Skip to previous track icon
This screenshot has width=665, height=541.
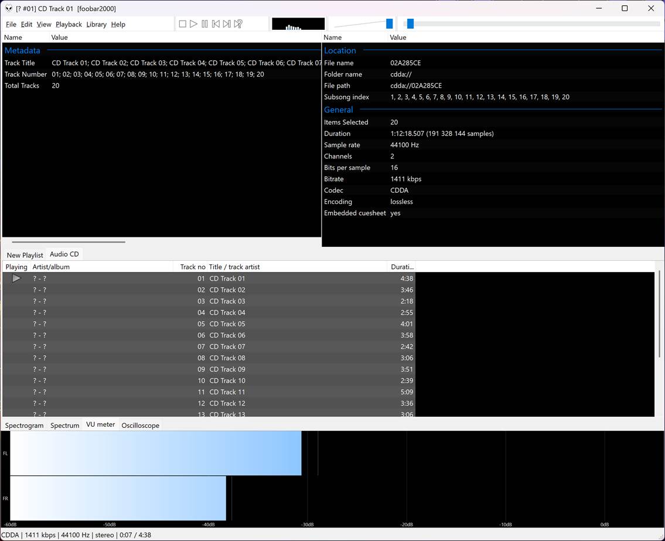pos(216,24)
